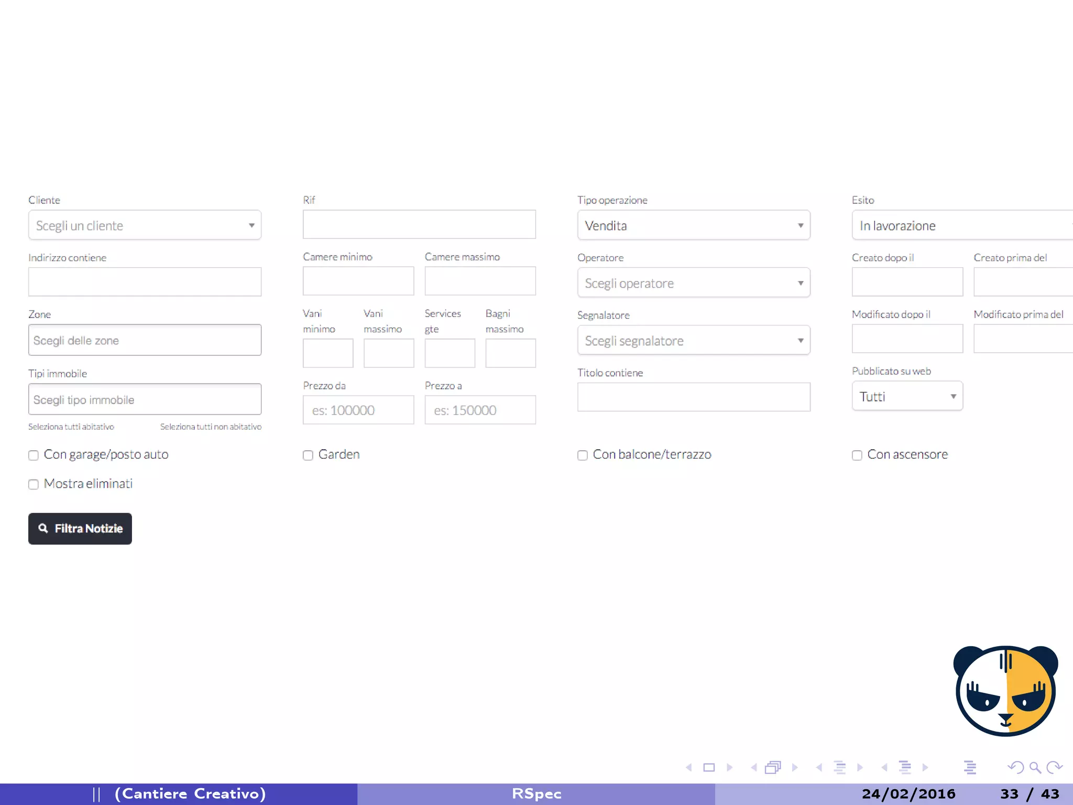Focus the Titolo contiene field
This screenshot has height=805, width=1073.
pos(694,397)
